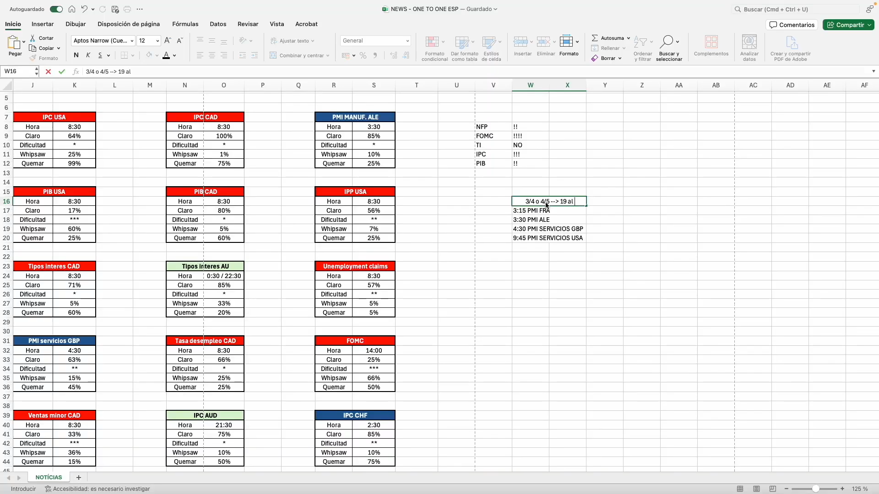Open the font size dropdown

point(157,41)
